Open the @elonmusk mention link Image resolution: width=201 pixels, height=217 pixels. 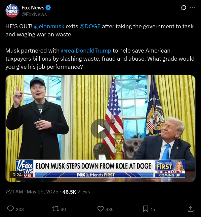click(49, 26)
